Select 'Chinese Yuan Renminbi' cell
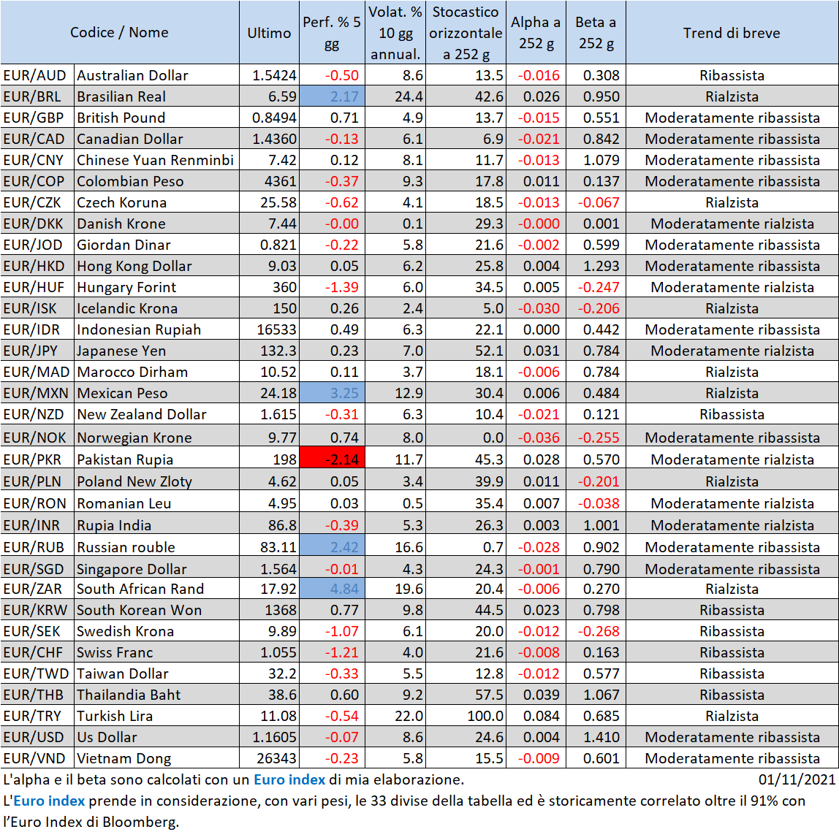 tap(157, 161)
